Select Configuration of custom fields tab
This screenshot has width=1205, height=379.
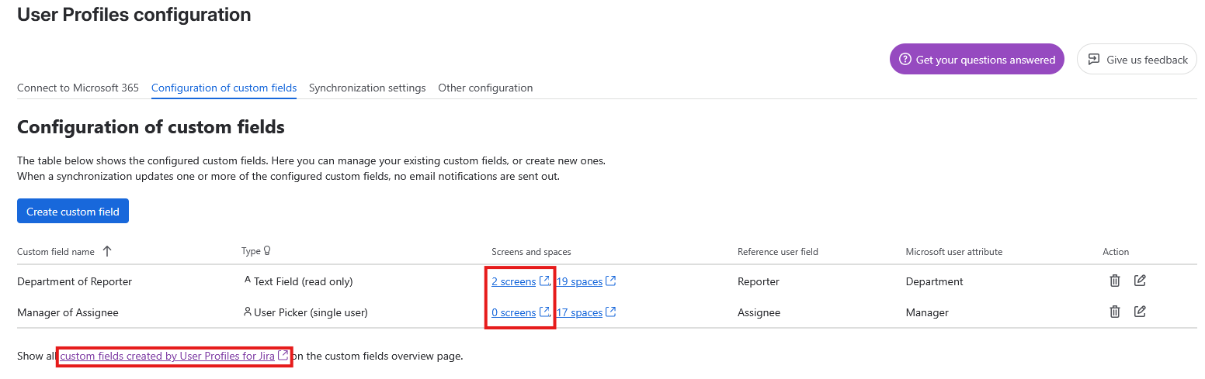point(224,88)
